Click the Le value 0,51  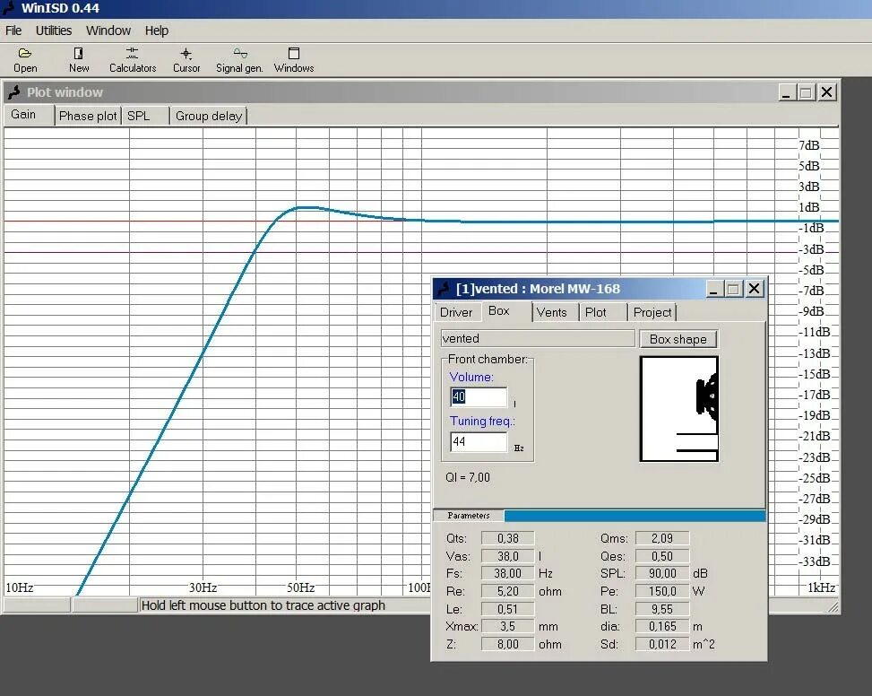click(x=508, y=609)
